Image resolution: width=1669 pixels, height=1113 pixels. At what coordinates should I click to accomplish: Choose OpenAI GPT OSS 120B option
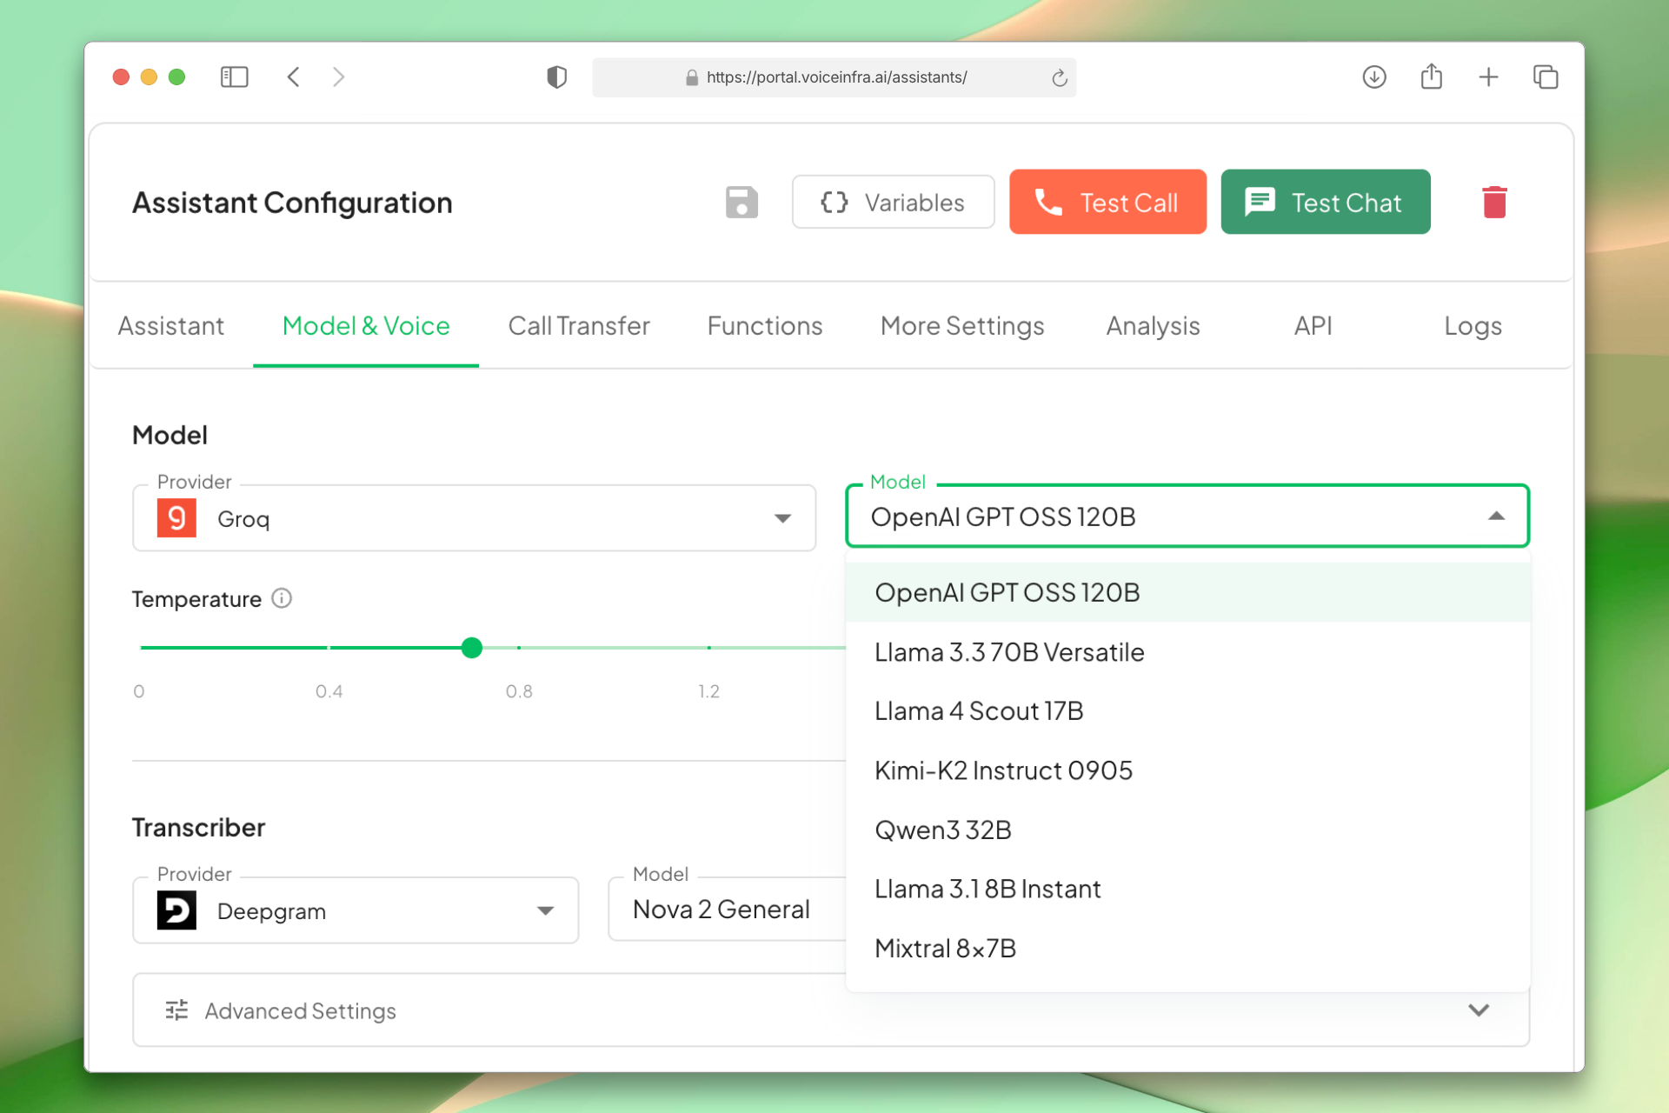[1187, 592]
